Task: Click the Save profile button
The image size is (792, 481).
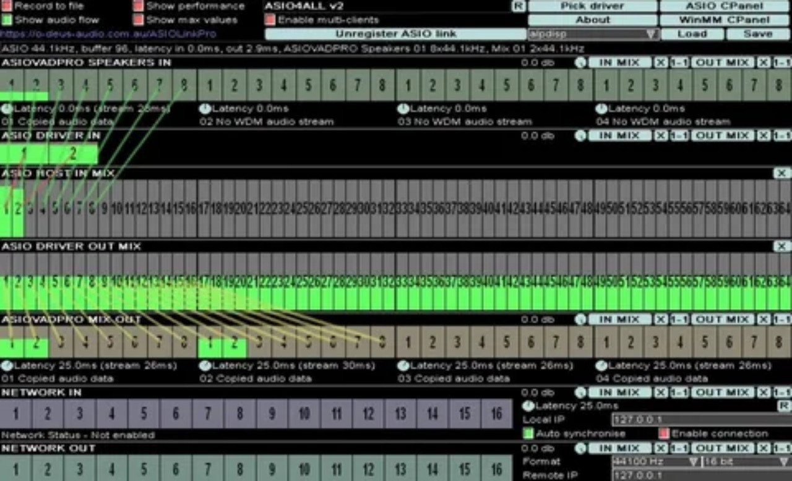Action: (x=758, y=34)
